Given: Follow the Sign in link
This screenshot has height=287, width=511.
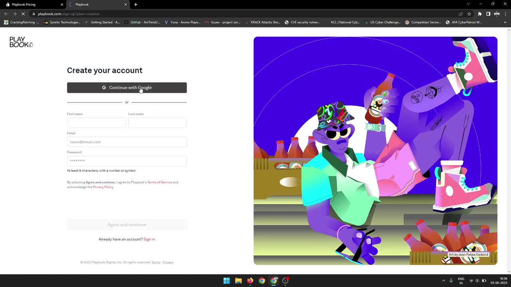Looking at the screenshot, I should (x=149, y=239).
